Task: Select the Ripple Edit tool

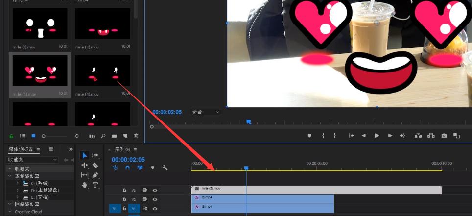Action: tap(85, 165)
